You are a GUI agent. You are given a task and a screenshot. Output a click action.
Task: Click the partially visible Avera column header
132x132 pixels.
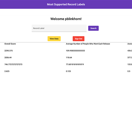click(x=130, y=44)
